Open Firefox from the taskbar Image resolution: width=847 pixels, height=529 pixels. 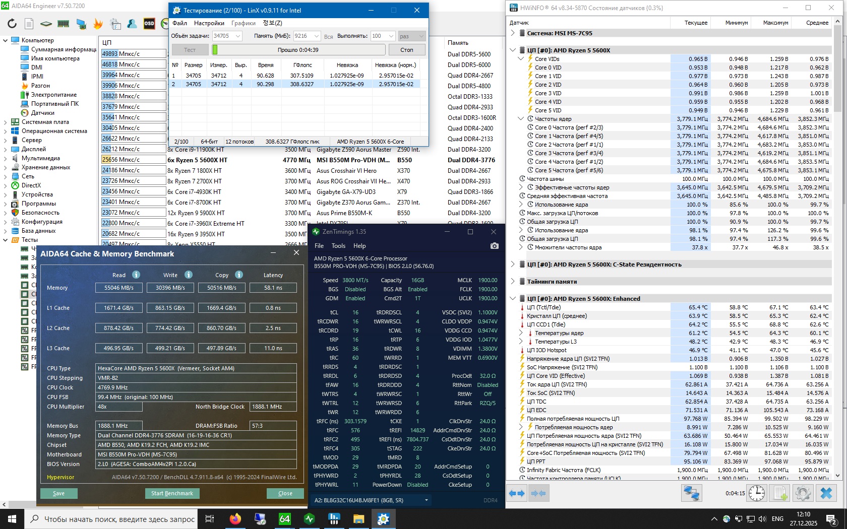pos(235,519)
